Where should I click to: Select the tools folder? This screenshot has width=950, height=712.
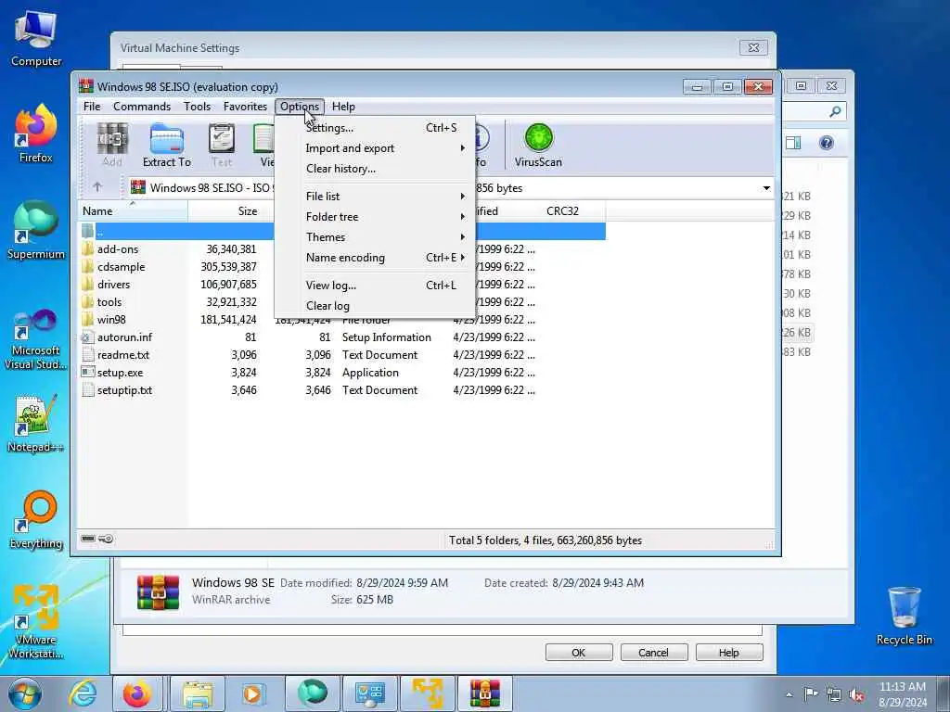pos(109,301)
